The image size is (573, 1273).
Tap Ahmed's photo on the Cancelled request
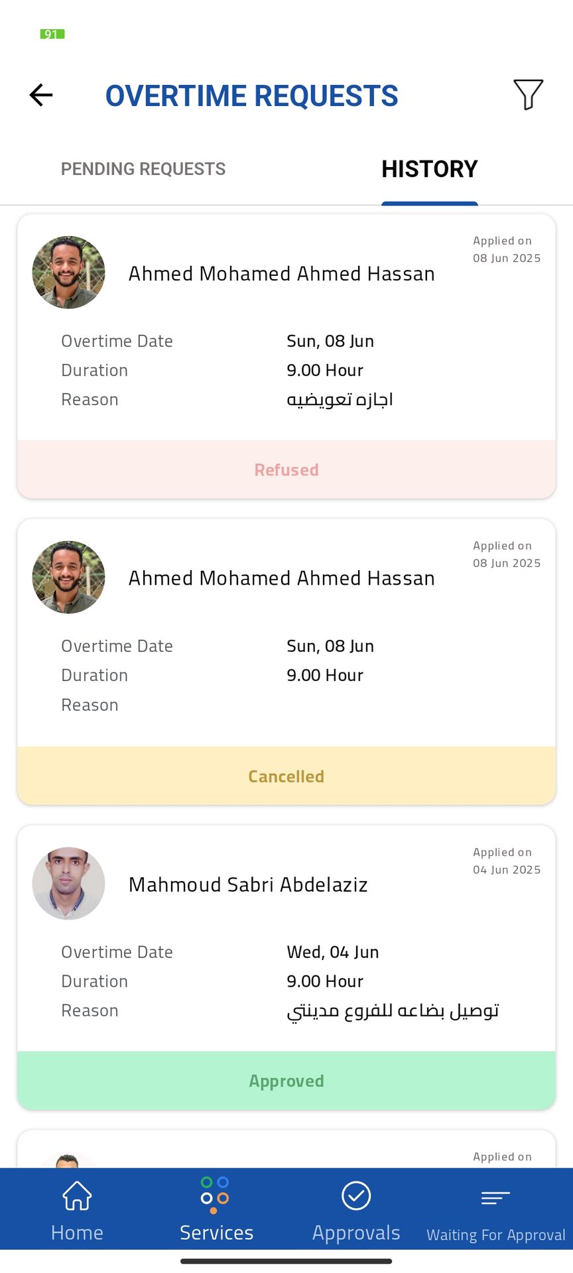pyautogui.click(x=68, y=577)
